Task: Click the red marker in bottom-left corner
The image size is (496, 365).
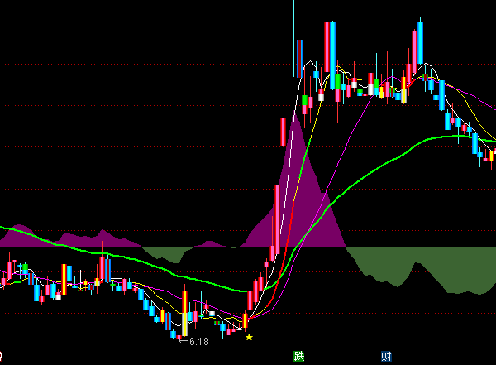Action: [x=2, y=358]
